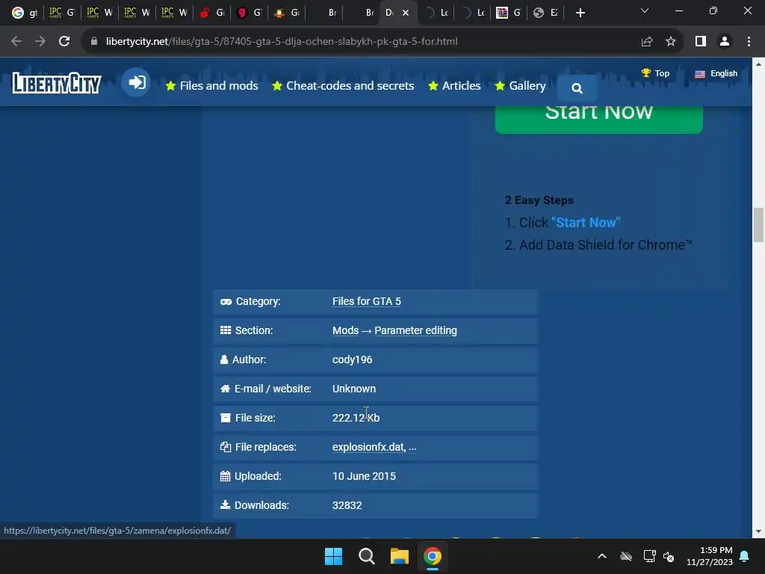Reload the page with refresh icon
This screenshot has height=574, width=765.
coord(64,42)
